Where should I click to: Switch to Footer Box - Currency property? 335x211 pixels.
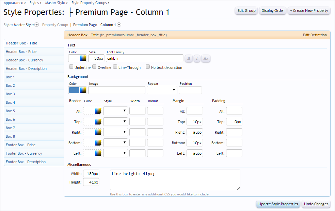click(24, 153)
